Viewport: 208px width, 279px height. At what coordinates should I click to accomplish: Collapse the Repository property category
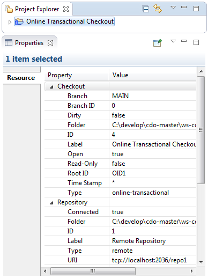[51, 203]
